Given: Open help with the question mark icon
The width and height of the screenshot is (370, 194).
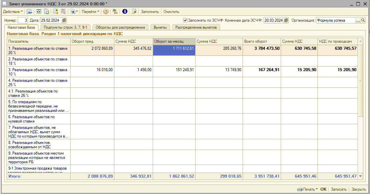Looking at the screenshot, I should 106,11.
